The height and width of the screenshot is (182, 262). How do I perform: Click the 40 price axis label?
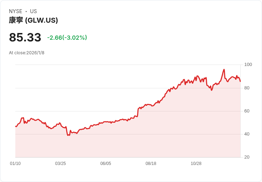click(247, 134)
